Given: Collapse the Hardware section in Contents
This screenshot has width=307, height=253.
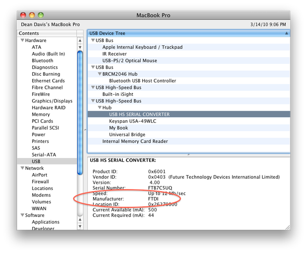Looking at the screenshot, I should (x=23, y=40).
